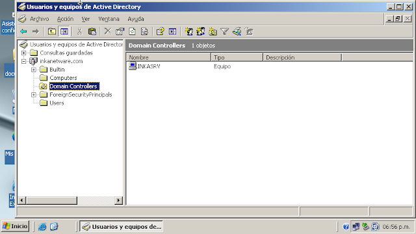
Task: Restore the inner MMC child window
Action: point(398,19)
